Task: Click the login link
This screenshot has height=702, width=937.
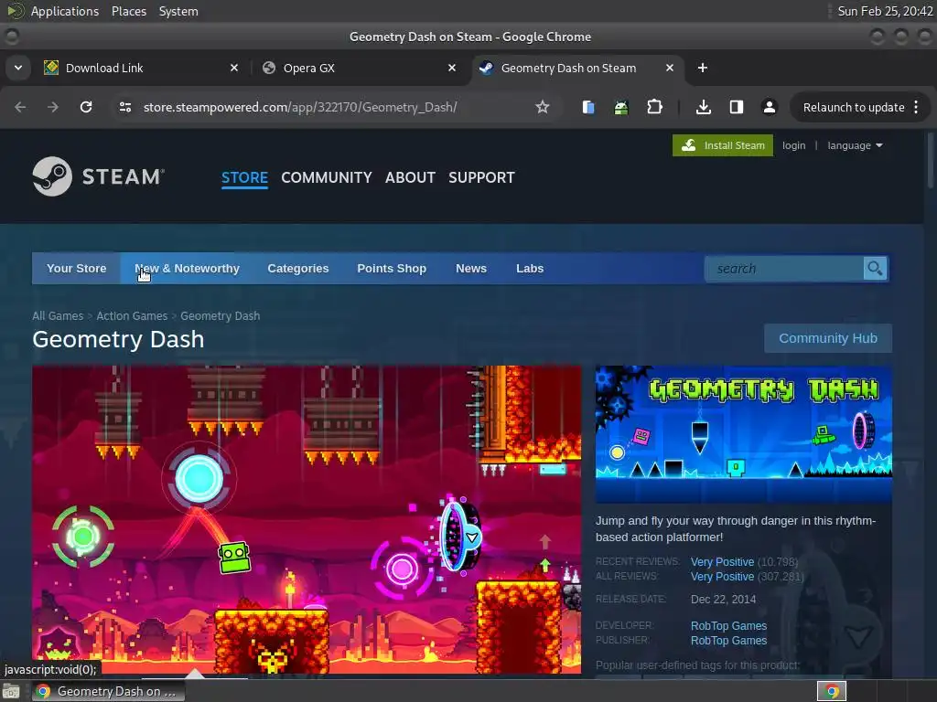Action: click(x=793, y=145)
